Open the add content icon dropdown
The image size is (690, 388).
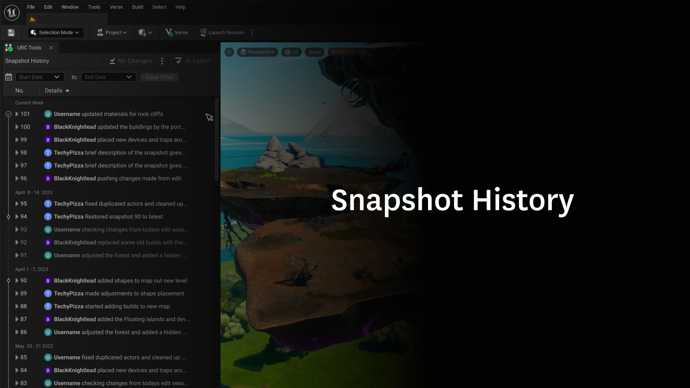pyautogui.click(x=145, y=33)
